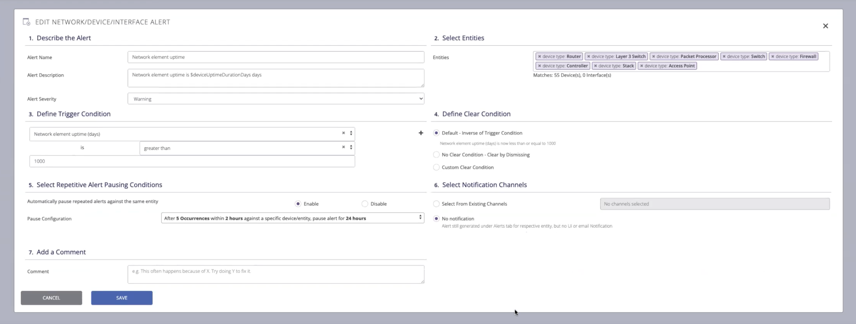Edit the Alert Name field
Viewport: 856px width, 324px height.
tap(276, 57)
